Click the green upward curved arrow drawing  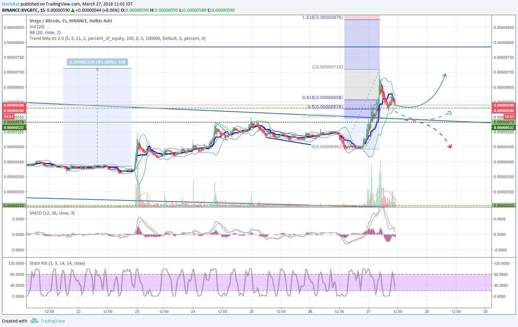click(421, 91)
